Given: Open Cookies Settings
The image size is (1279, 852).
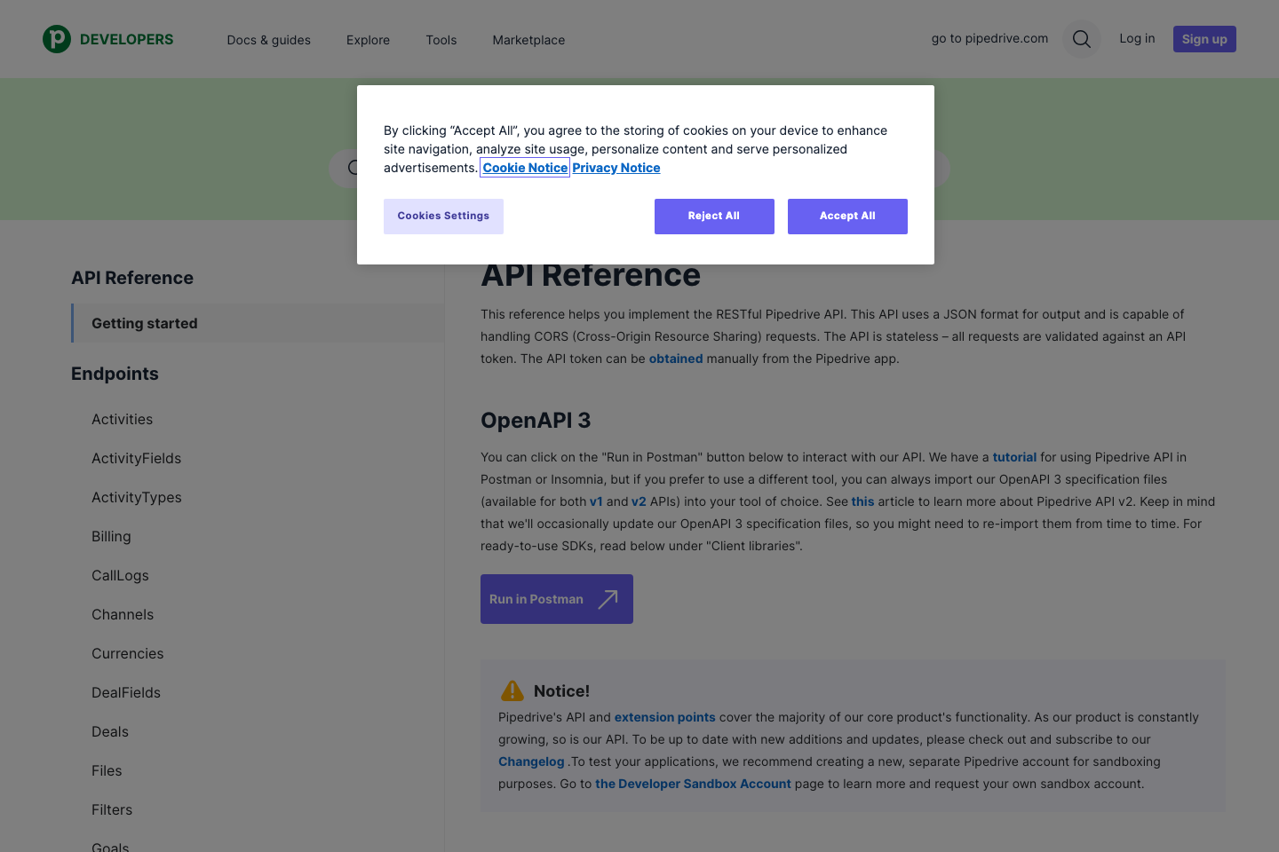Looking at the screenshot, I should [443, 216].
